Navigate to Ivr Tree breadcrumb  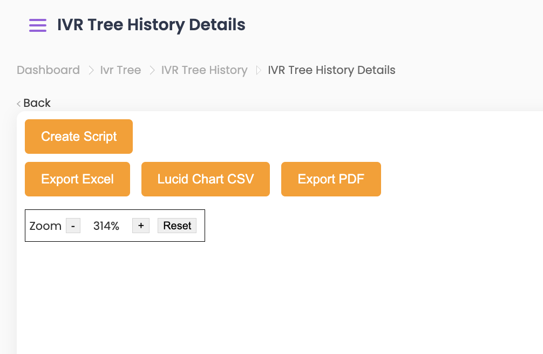click(x=120, y=70)
